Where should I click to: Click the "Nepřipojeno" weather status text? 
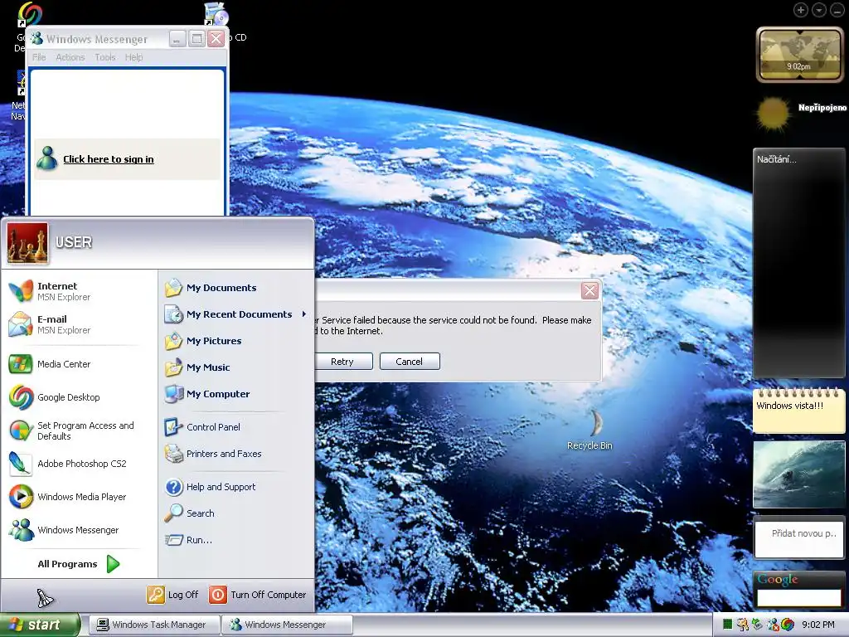(822, 108)
